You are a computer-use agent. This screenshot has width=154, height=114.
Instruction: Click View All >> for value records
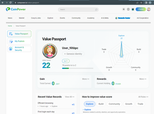[x=70, y=97]
